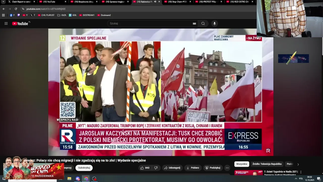Switch to the Bezpieczna droga tab
Screen dimensions: 323x182
click(x=84, y=2)
